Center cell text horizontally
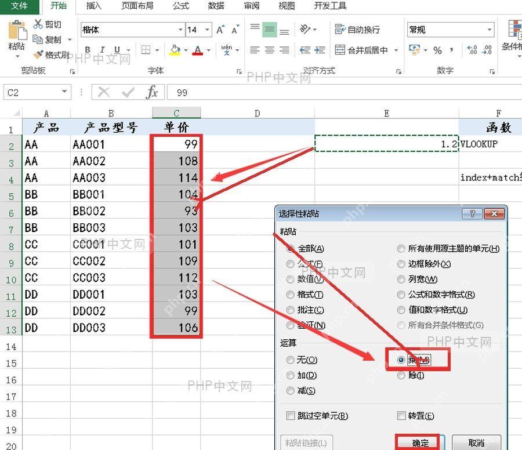The height and width of the screenshot is (450, 522). pyautogui.click(x=269, y=50)
